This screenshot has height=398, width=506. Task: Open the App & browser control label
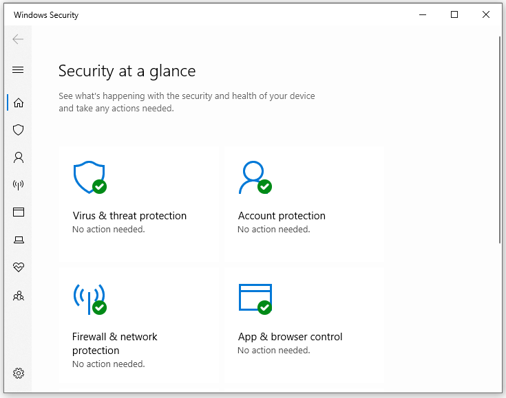pos(290,337)
